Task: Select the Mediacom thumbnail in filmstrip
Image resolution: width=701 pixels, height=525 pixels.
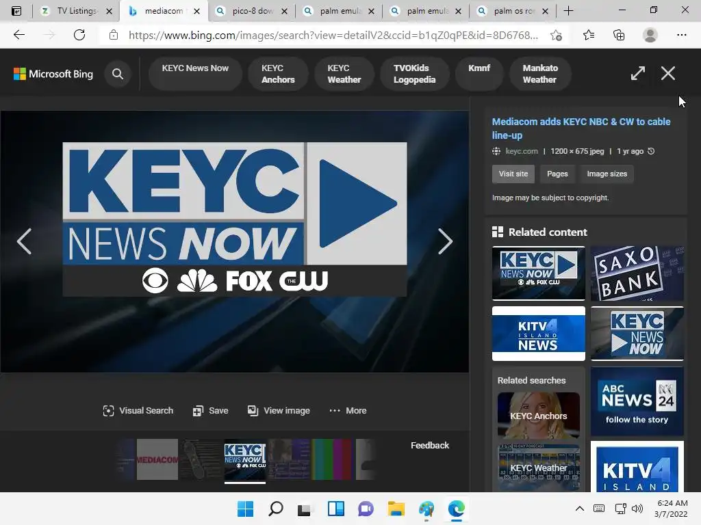Action: (157, 459)
